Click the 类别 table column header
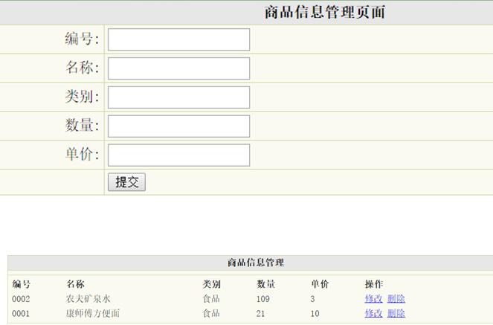493x325 pixels. (212, 284)
